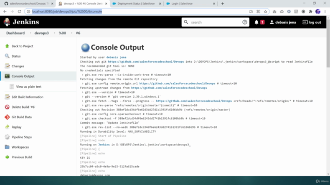
Task: Click debasis jena link in console output
Action: click(116, 57)
